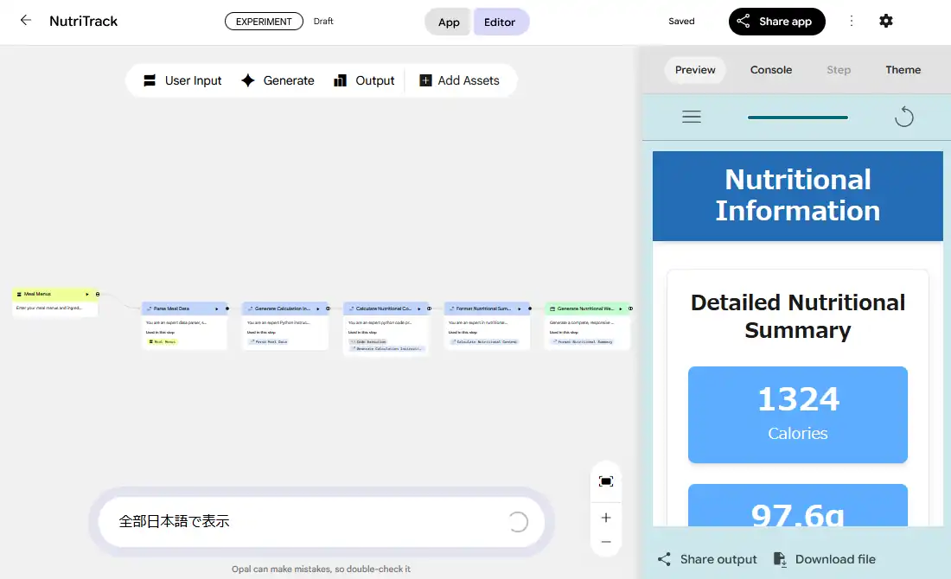951x579 pixels.
Task: Open the Console tab
Action: click(770, 70)
